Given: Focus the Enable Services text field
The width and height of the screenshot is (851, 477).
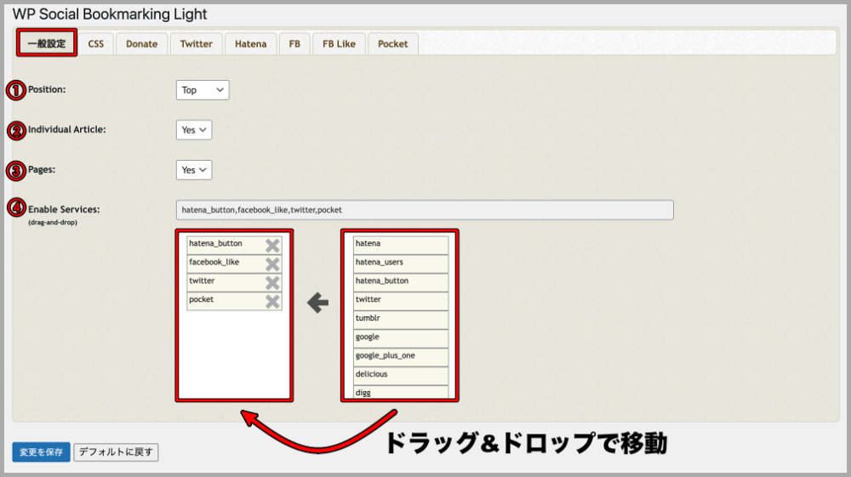Looking at the screenshot, I should (425, 210).
